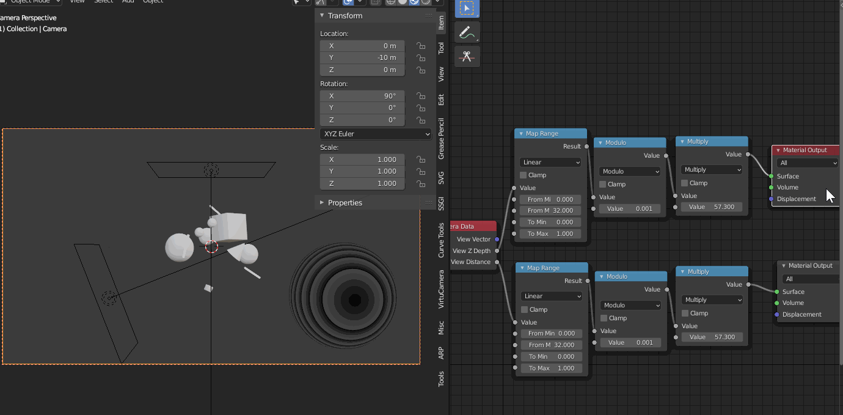Check Clamp on the lower Modulo node
This screenshot has width=843, height=415.
[604, 318]
